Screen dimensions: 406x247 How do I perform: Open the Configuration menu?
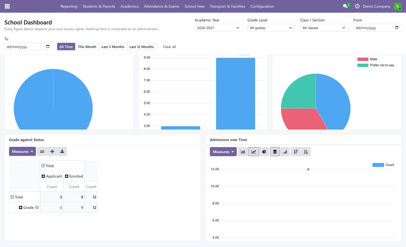262,6
